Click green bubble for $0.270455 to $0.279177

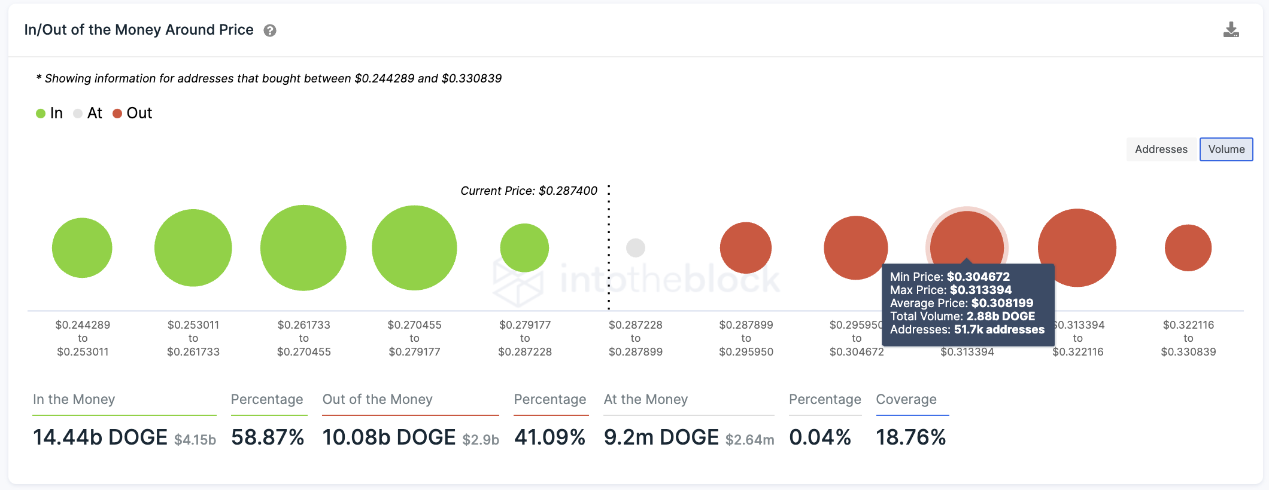tap(414, 248)
